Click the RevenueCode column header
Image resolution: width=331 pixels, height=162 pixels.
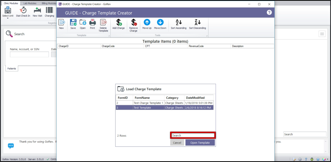[209, 46]
